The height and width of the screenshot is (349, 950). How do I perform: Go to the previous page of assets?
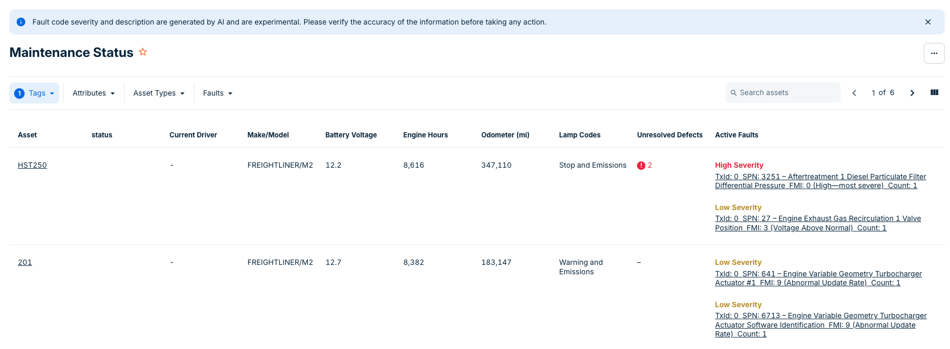854,93
